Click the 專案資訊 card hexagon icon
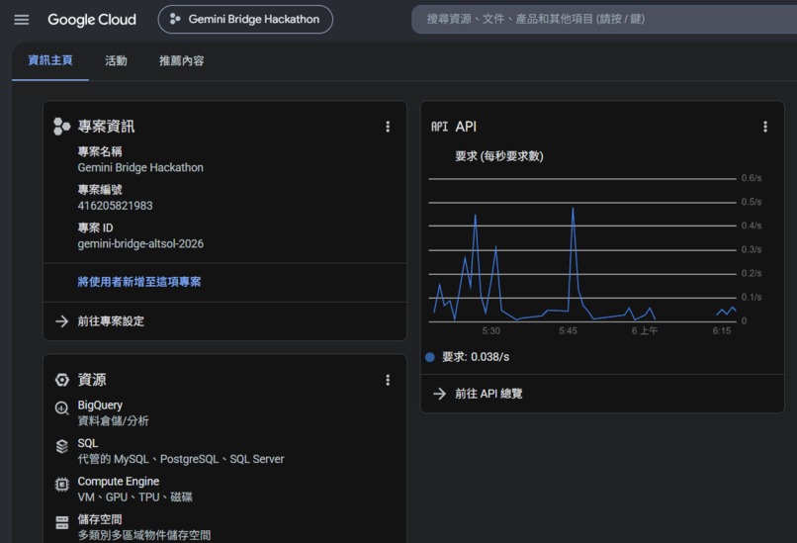This screenshot has width=797, height=543. click(61, 126)
